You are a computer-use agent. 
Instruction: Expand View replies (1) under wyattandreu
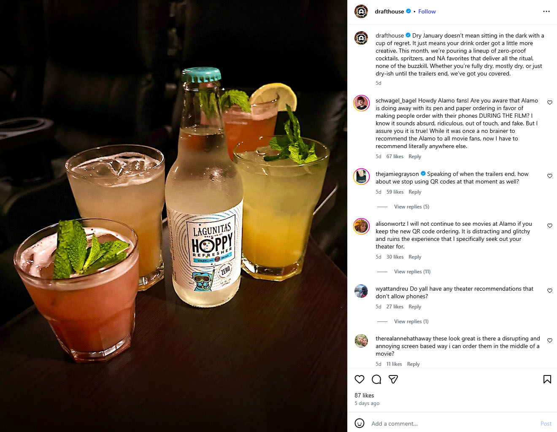pyautogui.click(x=411, y=321)
